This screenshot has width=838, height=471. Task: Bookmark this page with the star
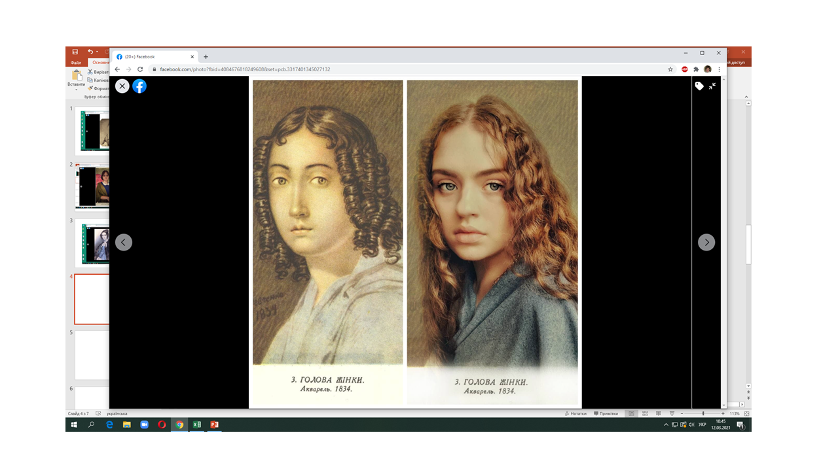(670, 69)
